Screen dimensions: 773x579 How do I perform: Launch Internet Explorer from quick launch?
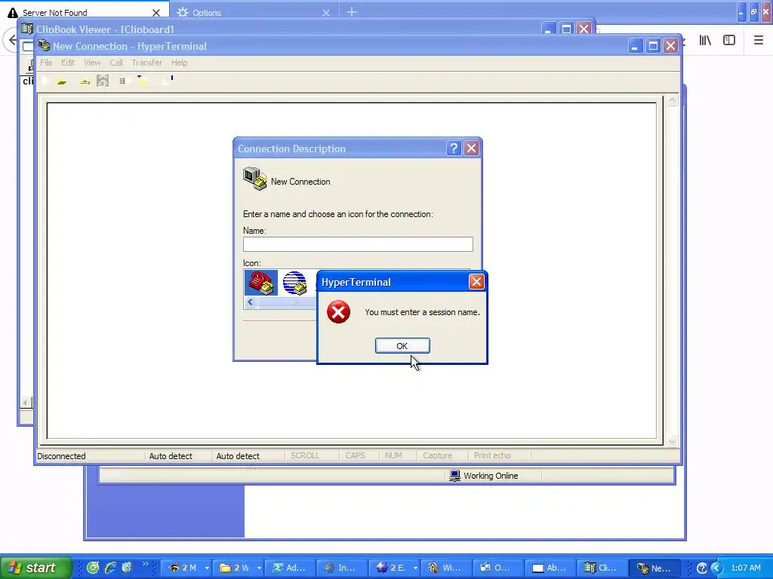coord(110,568)
